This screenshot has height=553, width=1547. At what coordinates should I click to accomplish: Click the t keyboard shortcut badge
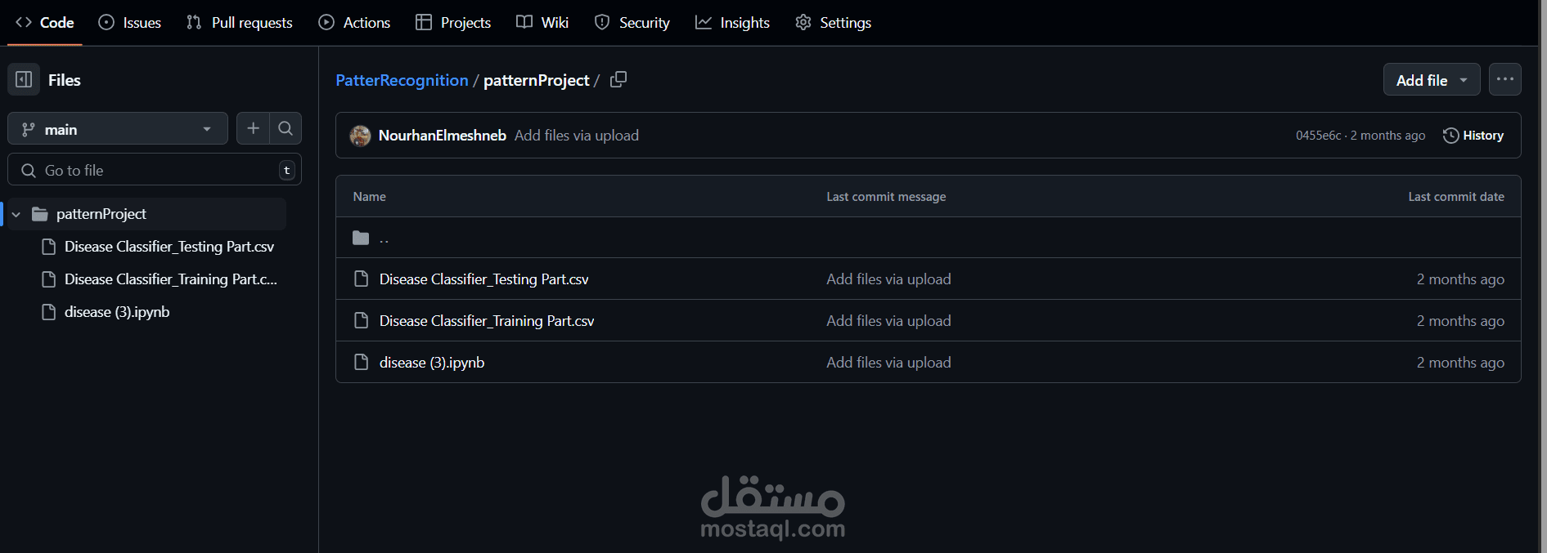coord(286,170)
